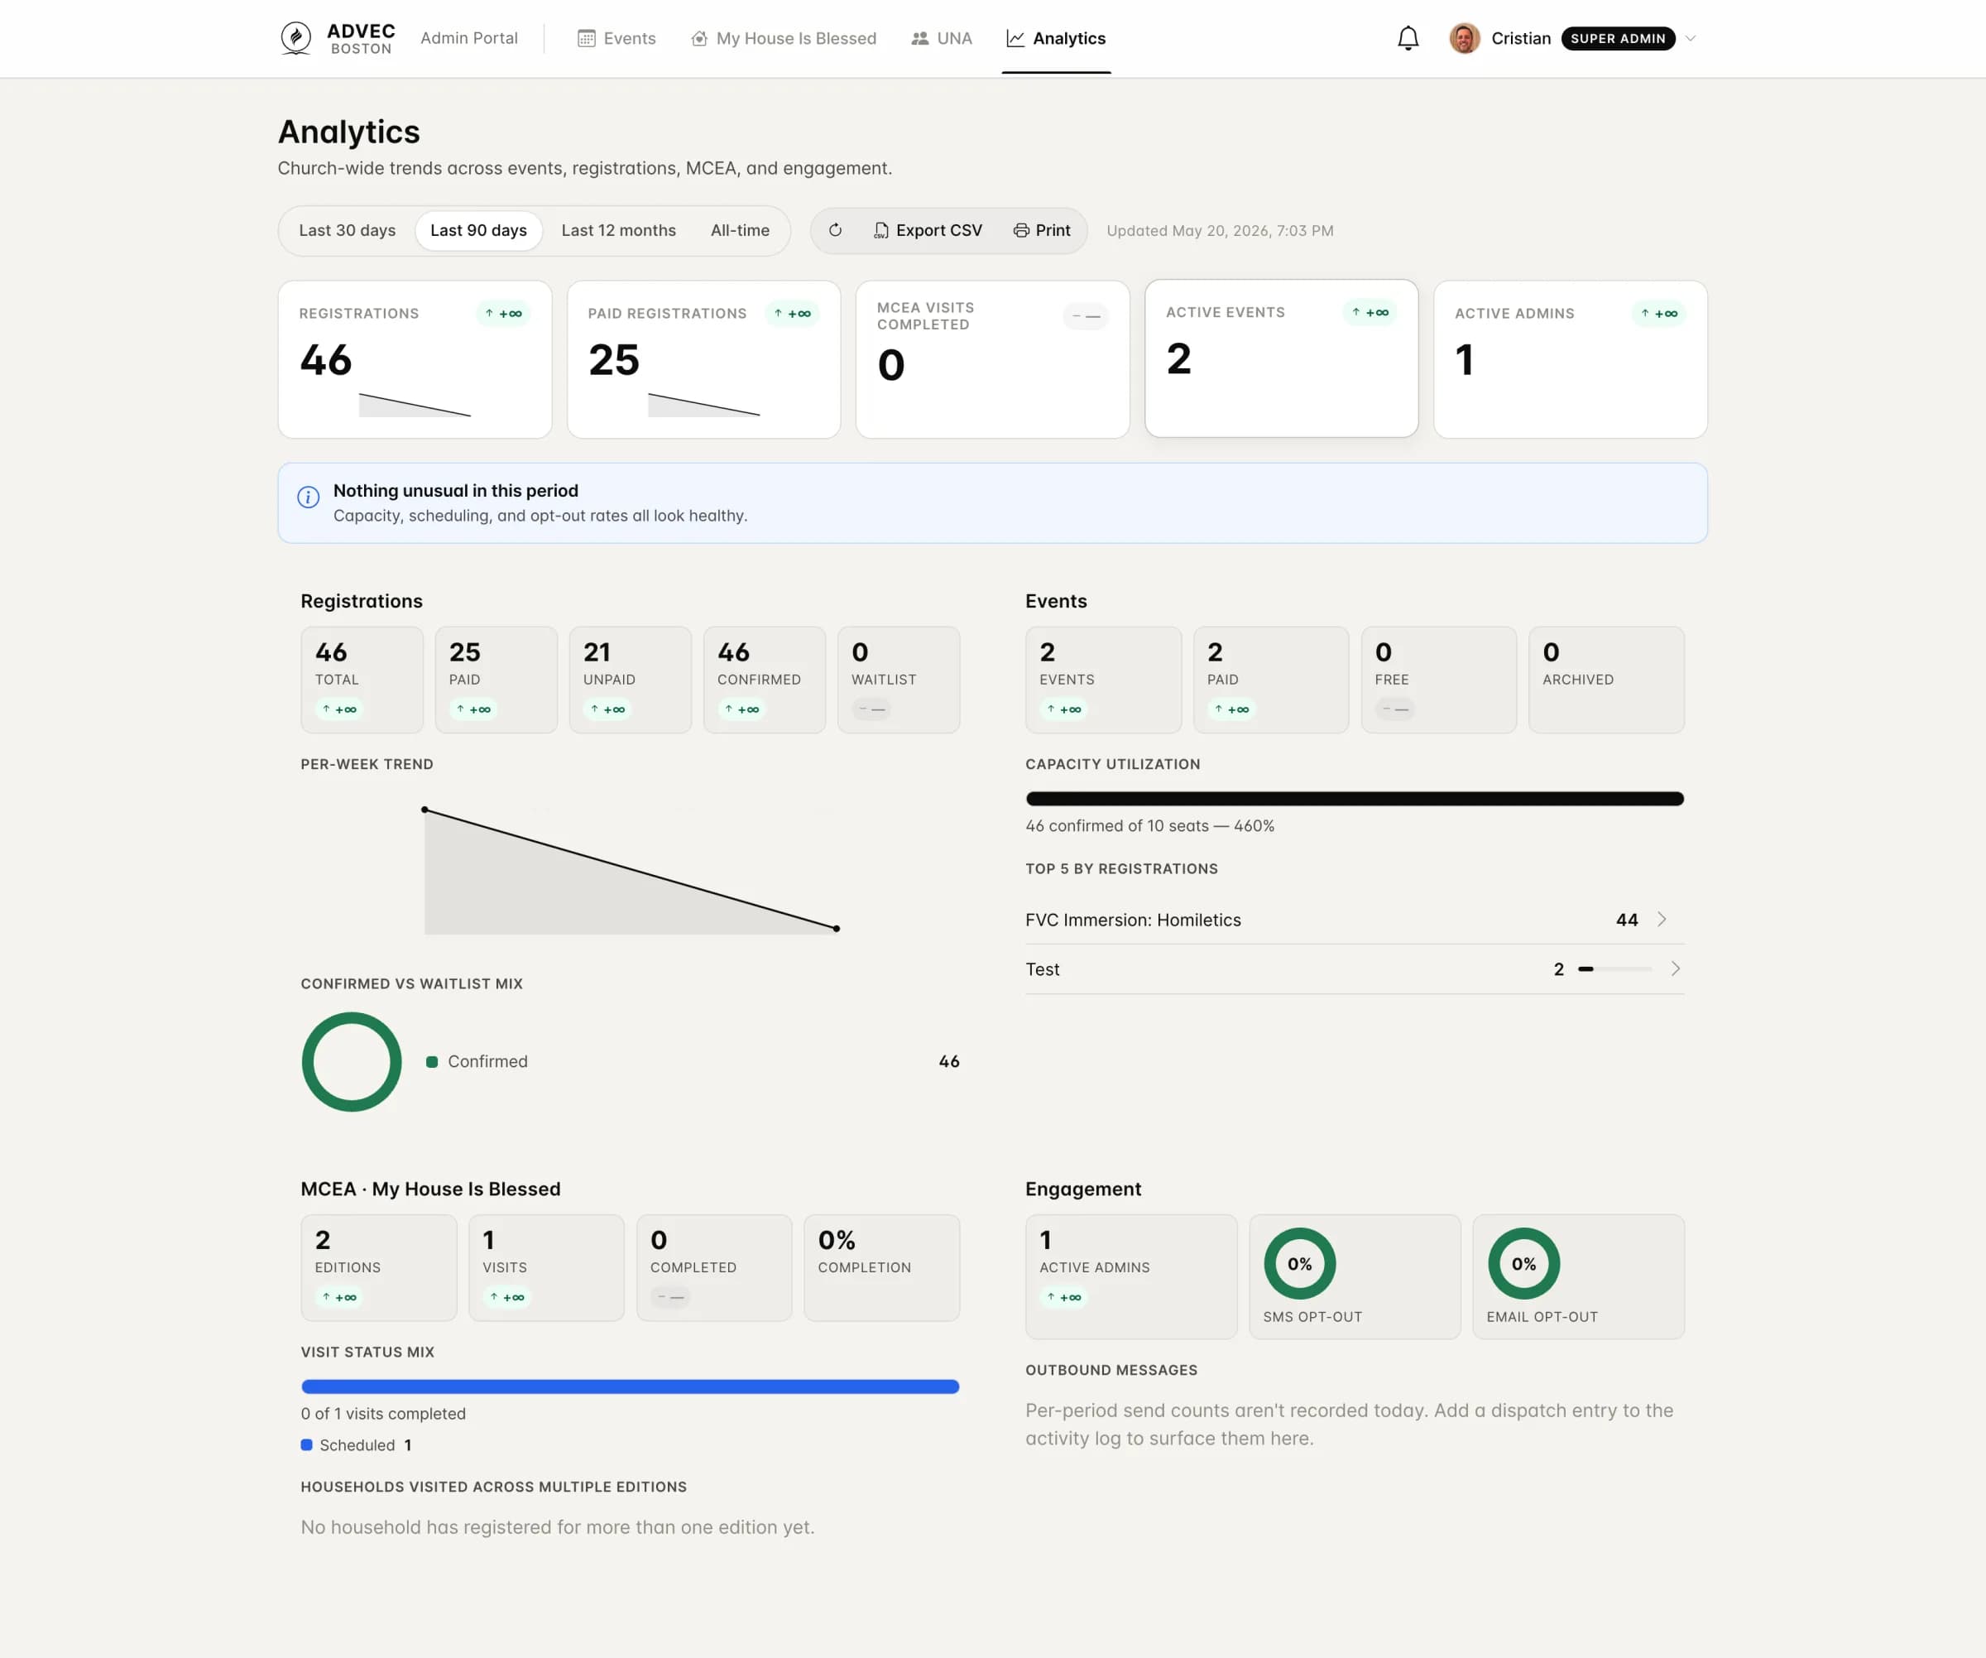Click Cristian's profile avatar
The image size is (1986, 1658).
pos(1464,38)
